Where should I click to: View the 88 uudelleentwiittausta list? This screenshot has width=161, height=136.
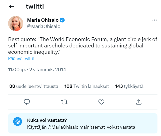click(34, 86)
